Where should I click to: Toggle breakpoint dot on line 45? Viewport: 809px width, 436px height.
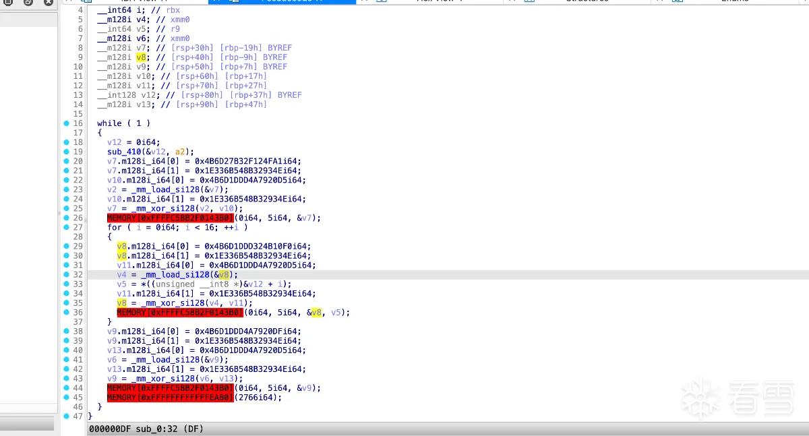coord(66,397)
